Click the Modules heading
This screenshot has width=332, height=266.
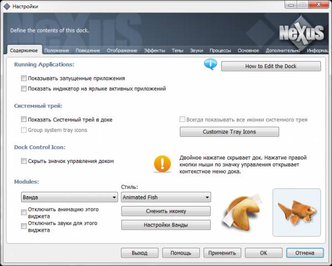(27, 182)
